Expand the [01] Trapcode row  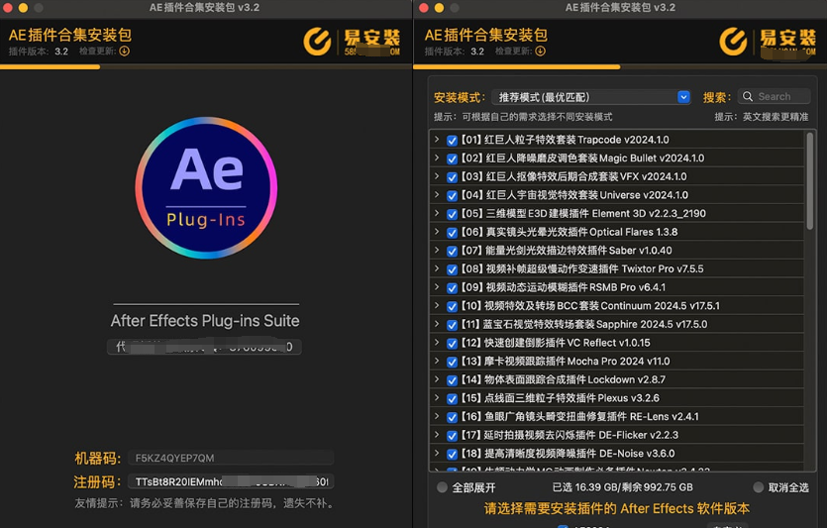[437, 140]
